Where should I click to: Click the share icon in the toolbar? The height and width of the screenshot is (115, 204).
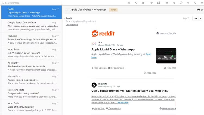[188, 3]
